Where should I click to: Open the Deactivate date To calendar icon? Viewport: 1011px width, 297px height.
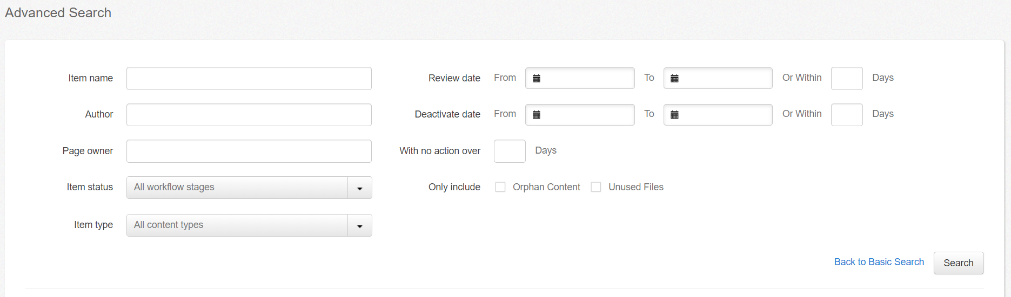click(674, 115)
